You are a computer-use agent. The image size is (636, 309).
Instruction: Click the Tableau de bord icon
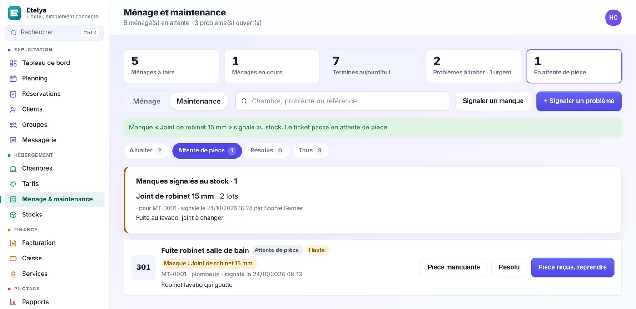13,63
